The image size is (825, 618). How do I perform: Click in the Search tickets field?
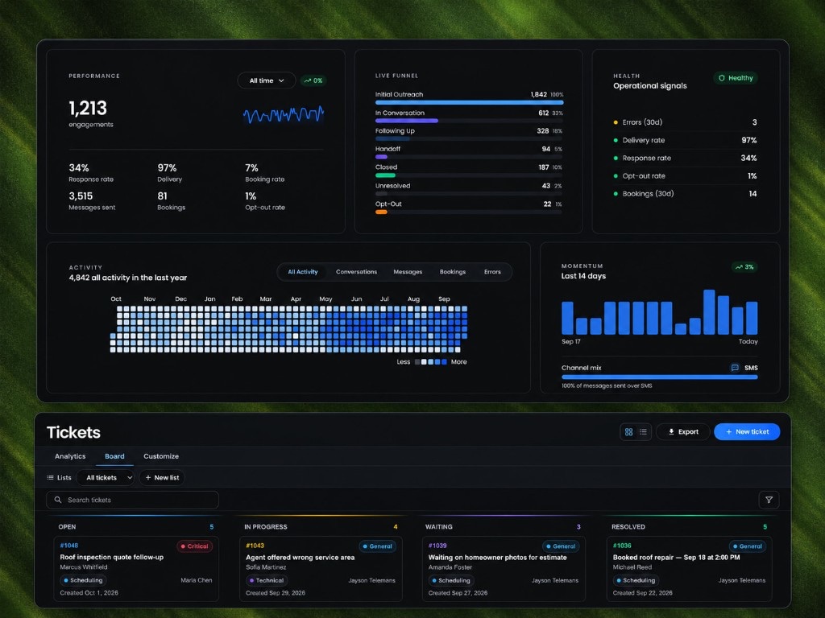pos(133,500)
